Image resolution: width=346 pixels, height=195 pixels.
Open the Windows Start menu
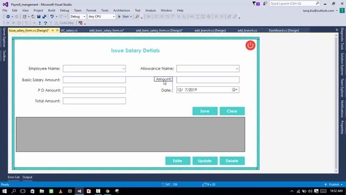4,191
